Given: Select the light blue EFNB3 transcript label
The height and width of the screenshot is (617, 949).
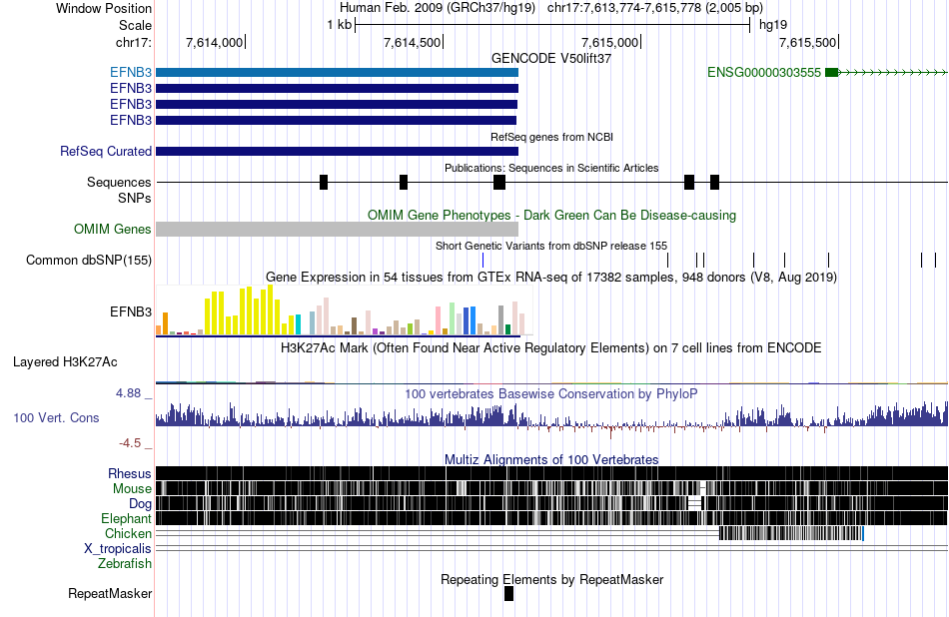Looking at the screenshot, I should (131, 73).
